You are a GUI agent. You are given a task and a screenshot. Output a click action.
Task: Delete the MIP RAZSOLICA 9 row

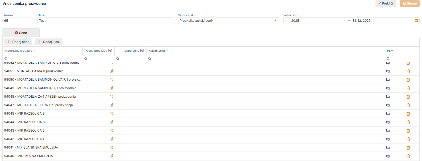click(x=408, y=114)
